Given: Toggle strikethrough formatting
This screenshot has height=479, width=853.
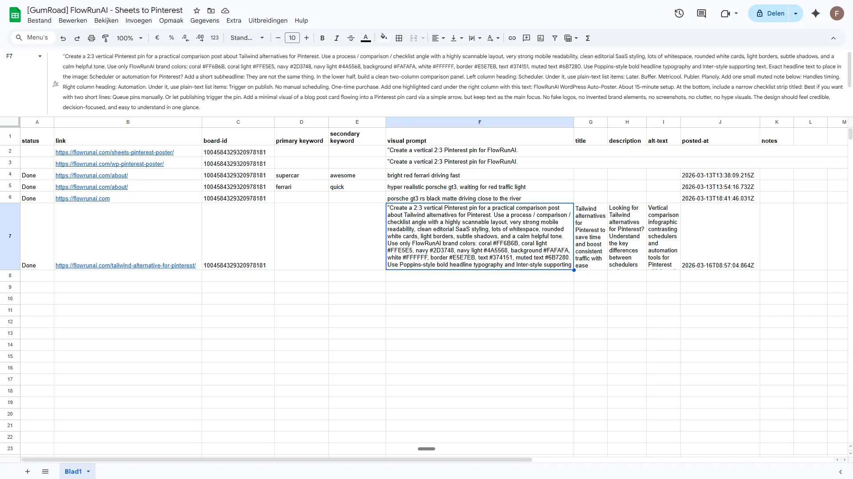Looking at the screenshot, I should point(351,38).
